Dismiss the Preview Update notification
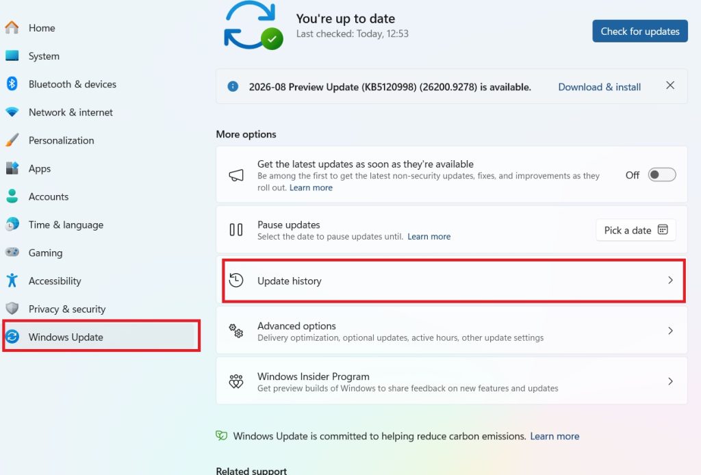Viewport: 701px width, 475px height. click(670, 86)
